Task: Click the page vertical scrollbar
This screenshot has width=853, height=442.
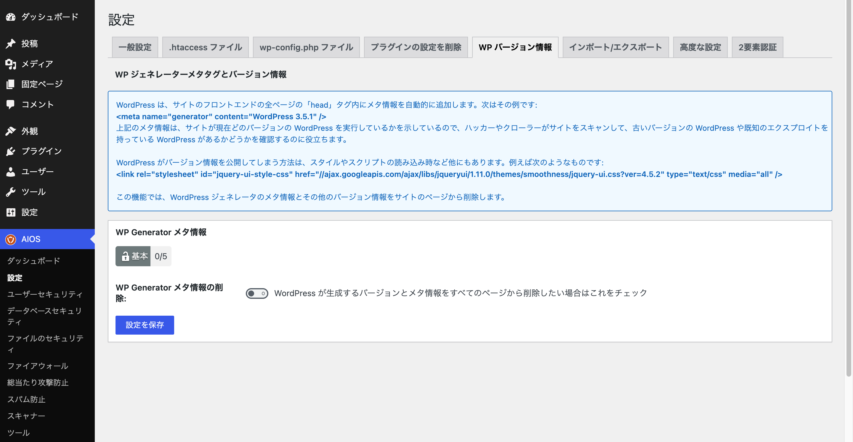Action: [x=849, y=188]
